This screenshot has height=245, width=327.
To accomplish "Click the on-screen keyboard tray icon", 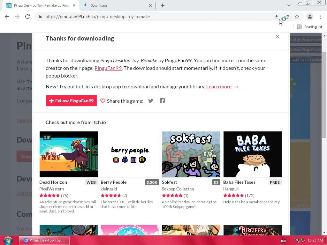I will click(x=284, y=241).
